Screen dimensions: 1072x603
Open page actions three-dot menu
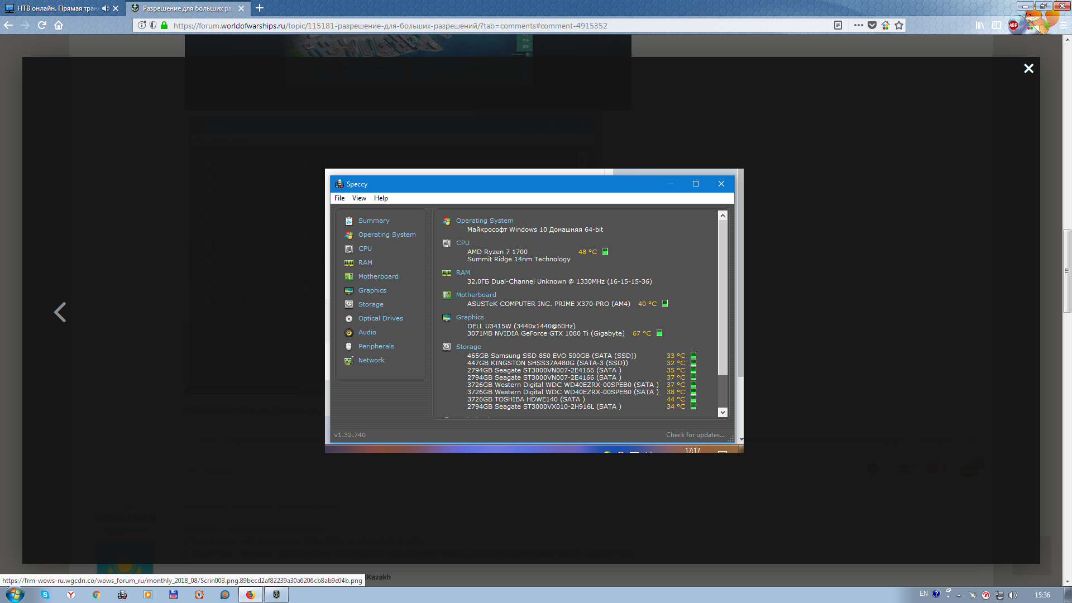859,25
